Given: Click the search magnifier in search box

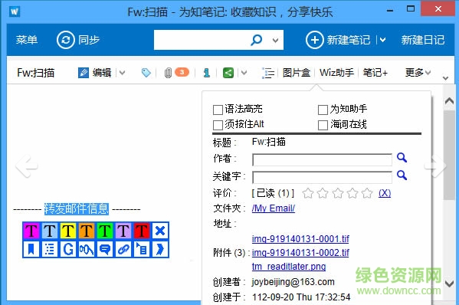Looking at the screenshot, I should pos(257,40).
